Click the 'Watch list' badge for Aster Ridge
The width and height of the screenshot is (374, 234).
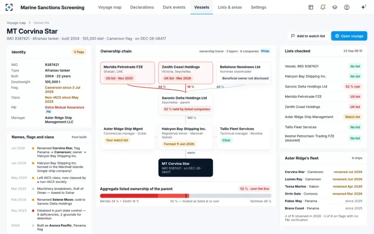[x=352, y=117]
